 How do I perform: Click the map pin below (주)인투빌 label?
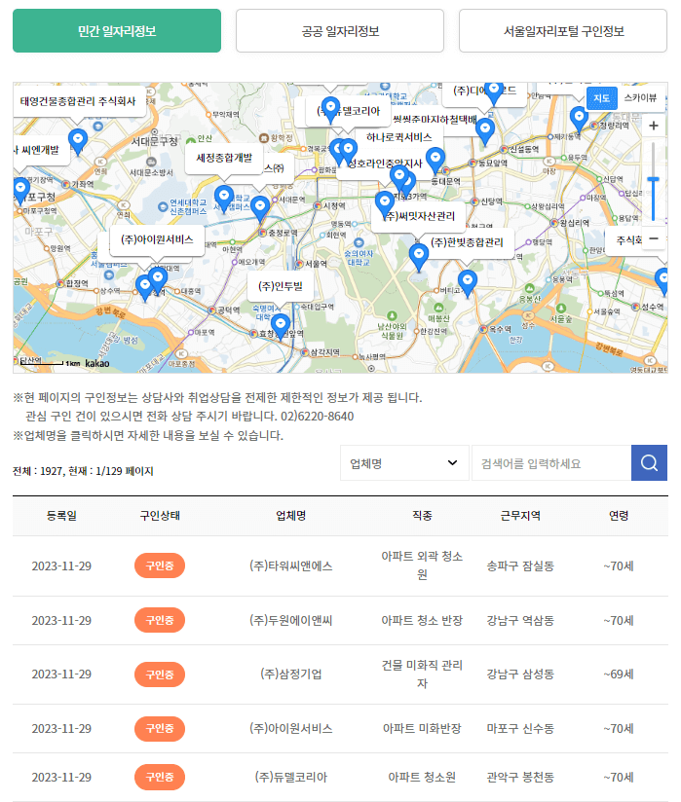pyautogui.click(x=280, y=326)
